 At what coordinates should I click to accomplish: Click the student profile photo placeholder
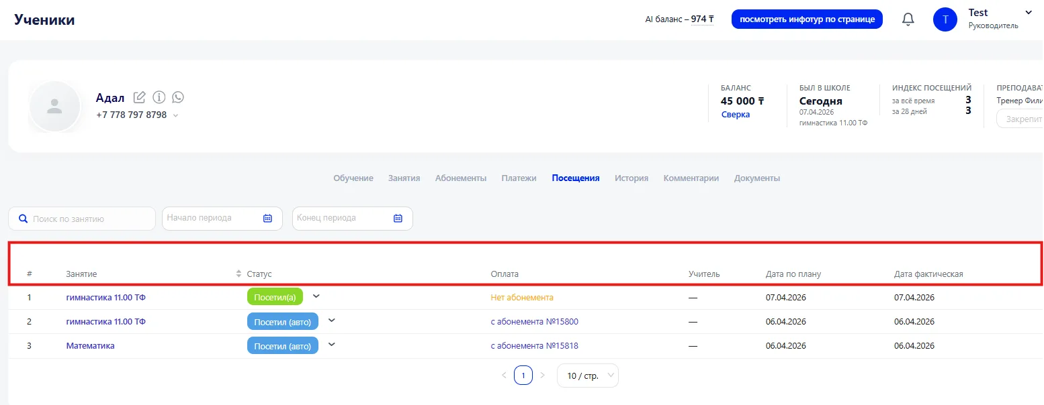[54, 106]
